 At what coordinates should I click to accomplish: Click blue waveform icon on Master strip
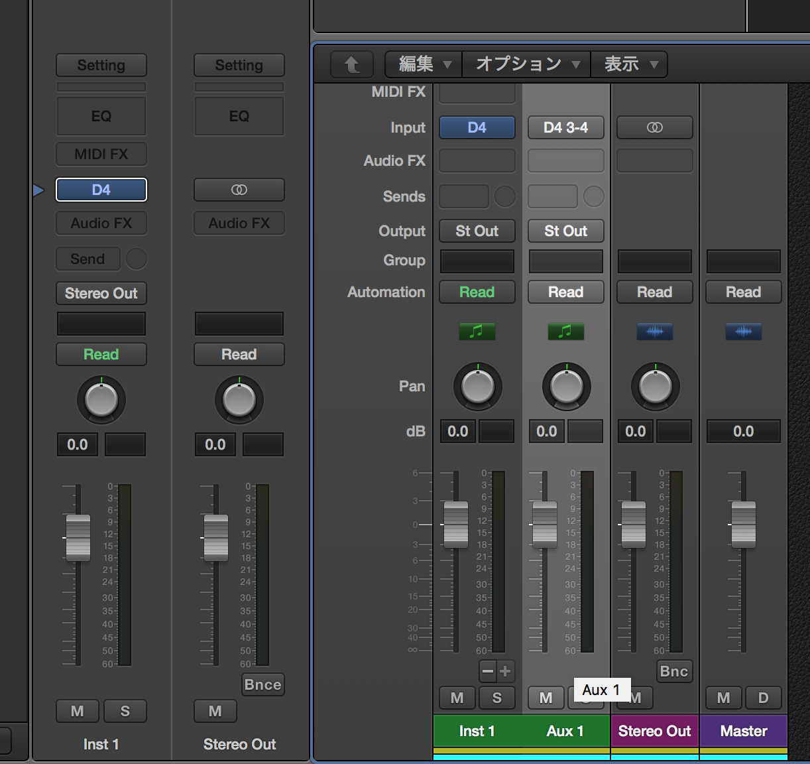click(x=743, y=331)
